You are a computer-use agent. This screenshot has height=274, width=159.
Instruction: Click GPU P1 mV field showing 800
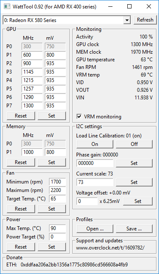55,55
